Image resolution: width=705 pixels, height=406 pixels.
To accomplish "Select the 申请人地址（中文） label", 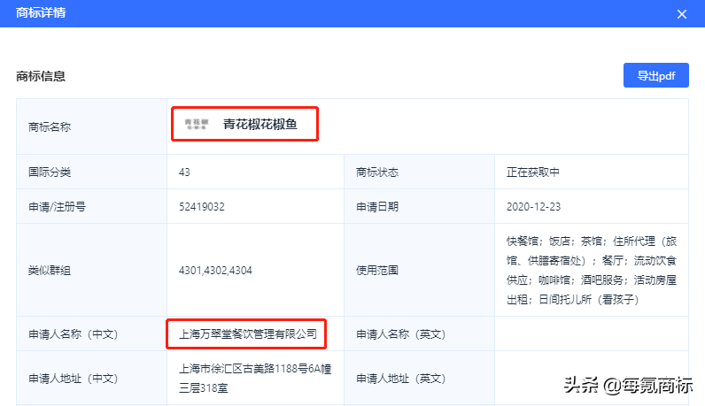I will tap(74, 379).
